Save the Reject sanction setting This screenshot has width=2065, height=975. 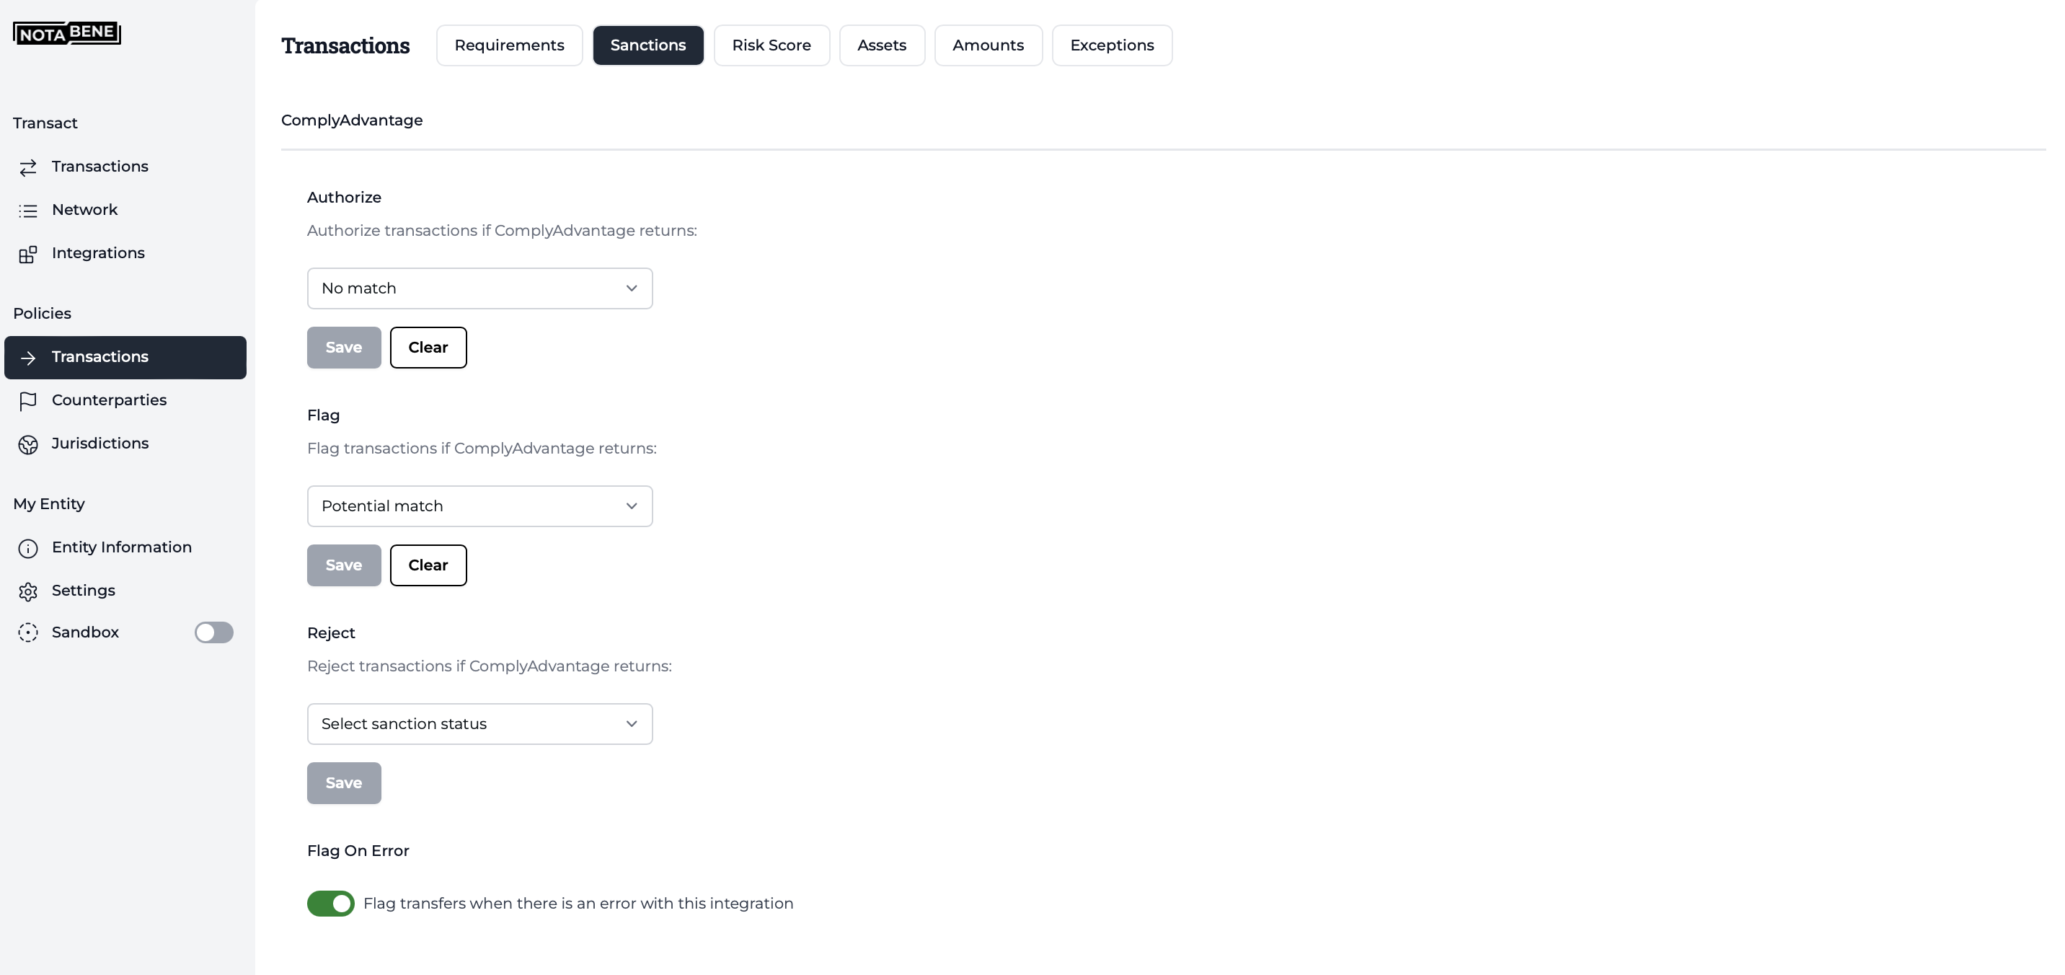344,783
